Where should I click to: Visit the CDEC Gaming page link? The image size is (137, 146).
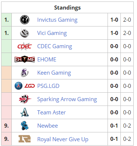(x=55, y=46)
